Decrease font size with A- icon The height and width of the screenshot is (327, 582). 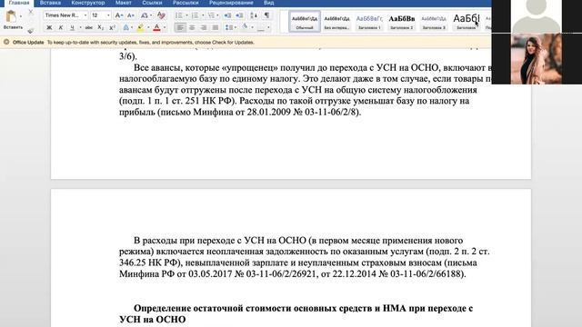(131, 15)
